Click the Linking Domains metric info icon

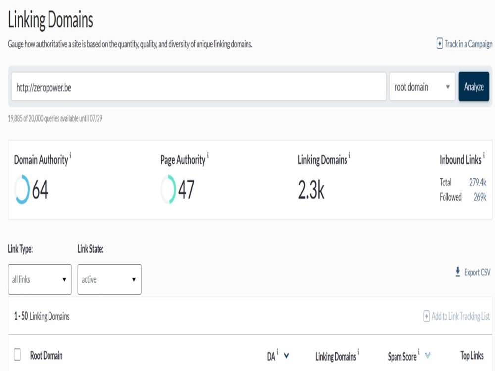349,155
